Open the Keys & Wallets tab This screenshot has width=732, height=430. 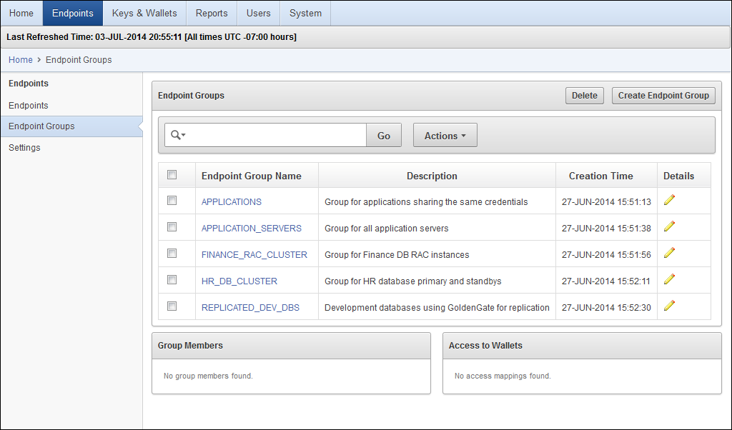tap(144, 13)
